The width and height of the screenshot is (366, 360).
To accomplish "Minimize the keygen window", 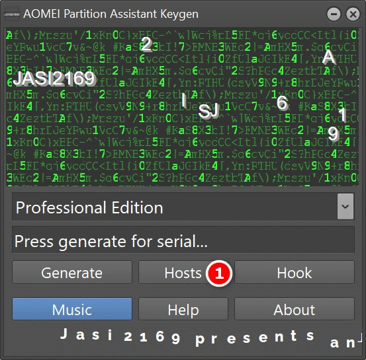I will 334,15.
